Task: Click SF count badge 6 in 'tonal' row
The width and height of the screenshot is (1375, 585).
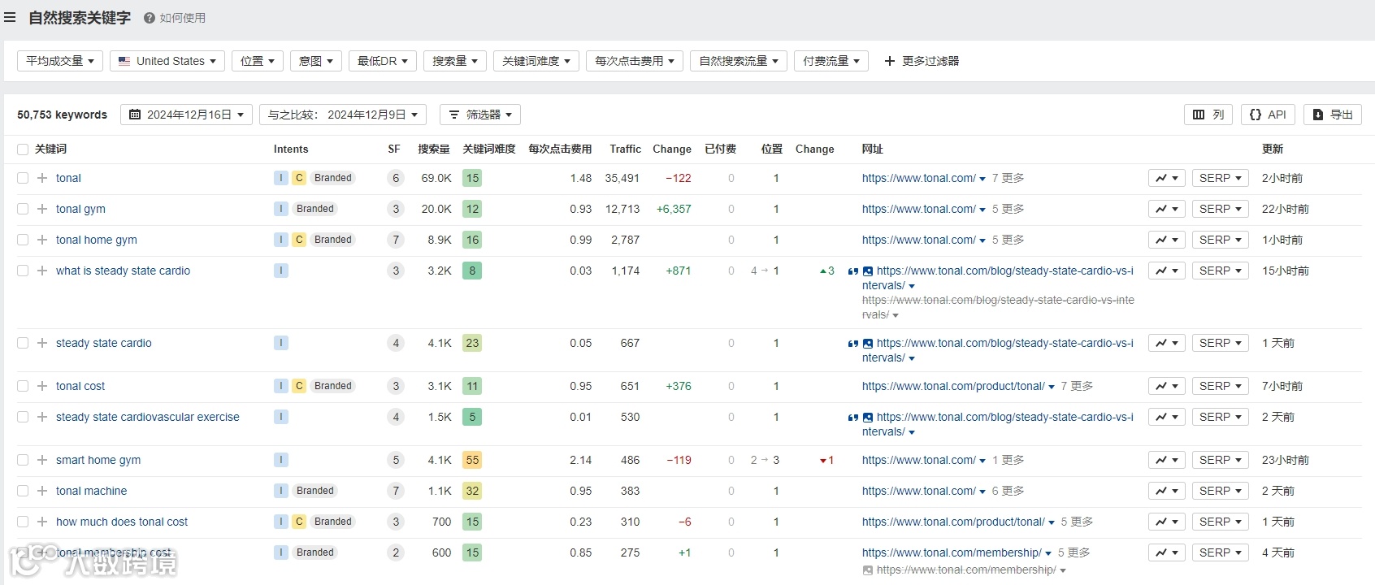Action: pyautogui.click(x=396, y=178)
